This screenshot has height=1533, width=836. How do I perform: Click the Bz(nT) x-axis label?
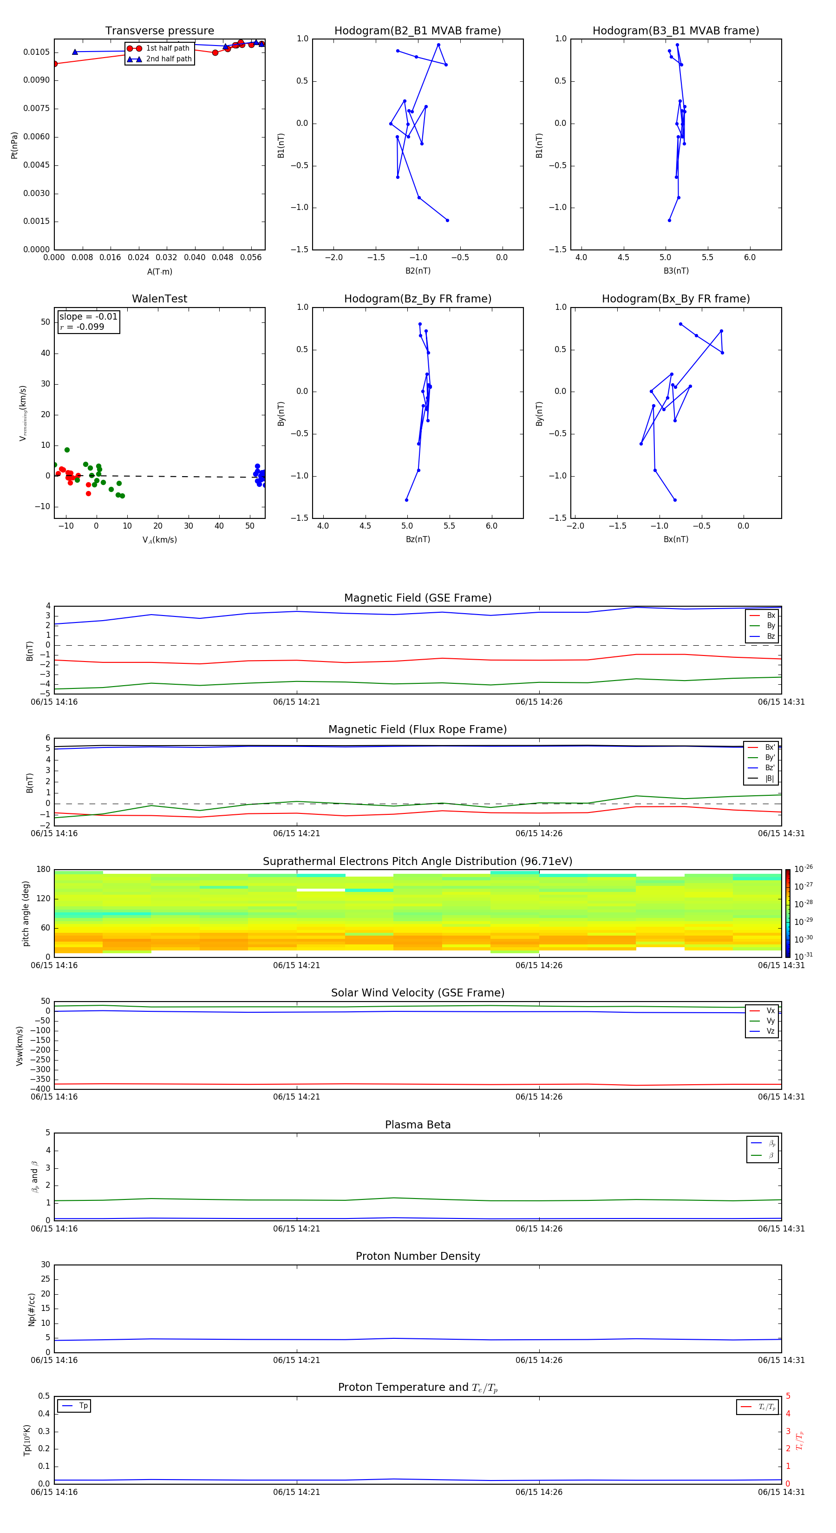418,539
